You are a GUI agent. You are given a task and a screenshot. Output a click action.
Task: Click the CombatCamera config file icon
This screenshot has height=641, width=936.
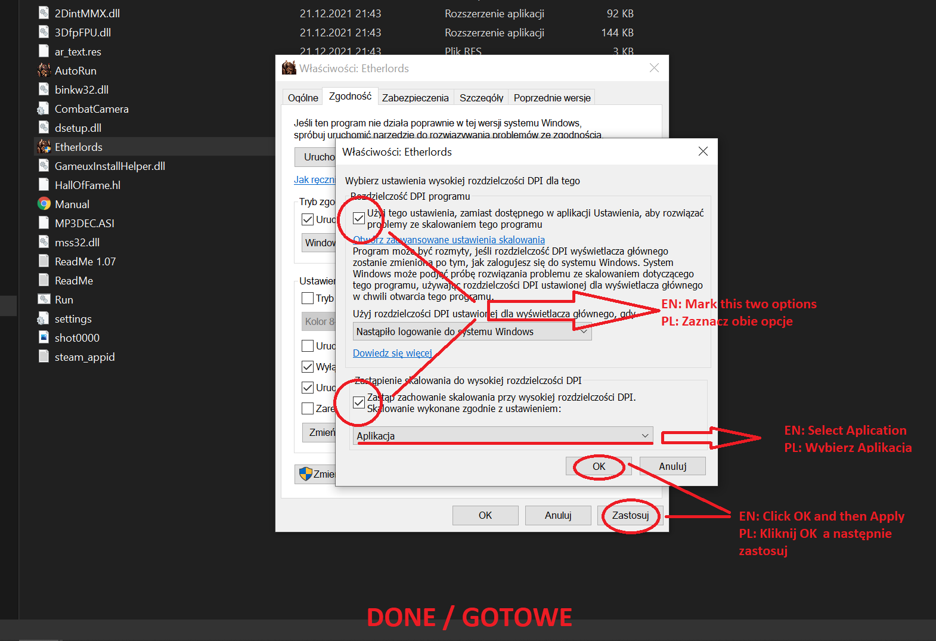44,109
